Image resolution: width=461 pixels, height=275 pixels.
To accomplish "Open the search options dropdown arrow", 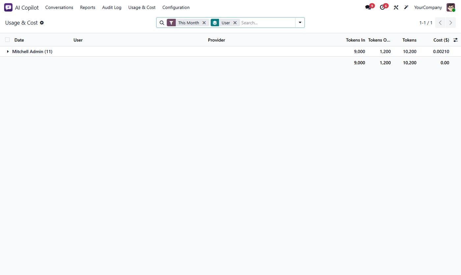I will (300, 23).
